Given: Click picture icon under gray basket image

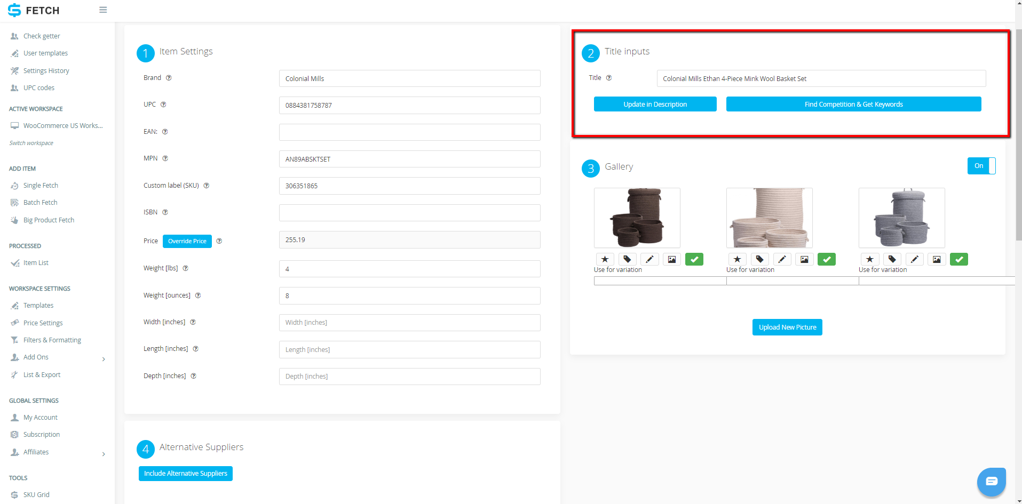Looking at the screenshot, I should coord(937,259).
